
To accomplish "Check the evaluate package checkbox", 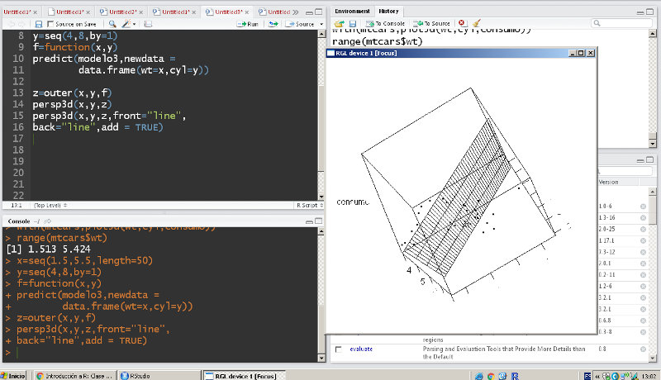I will click(338, 349).
